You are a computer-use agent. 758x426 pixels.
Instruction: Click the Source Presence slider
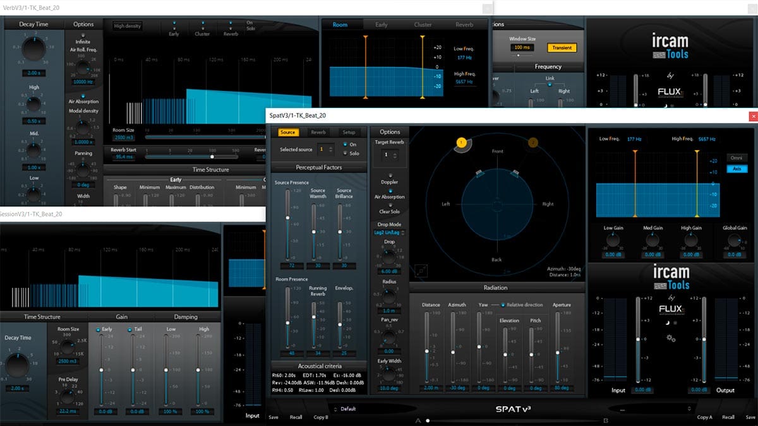(x=287, y=224)
